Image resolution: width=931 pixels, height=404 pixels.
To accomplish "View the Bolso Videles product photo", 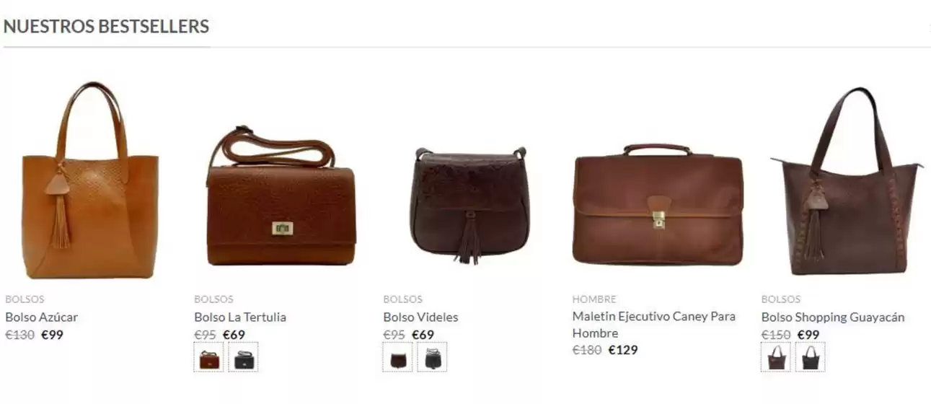I will [469, 205].
